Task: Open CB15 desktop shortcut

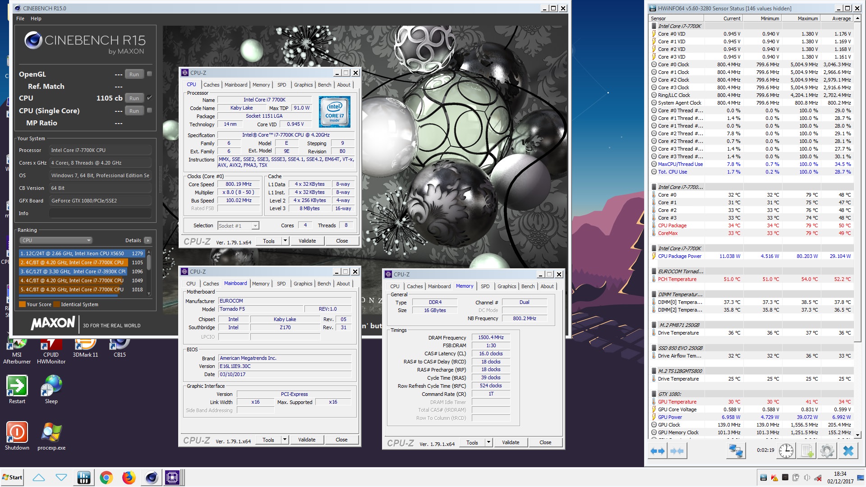Action: point(120,349)
